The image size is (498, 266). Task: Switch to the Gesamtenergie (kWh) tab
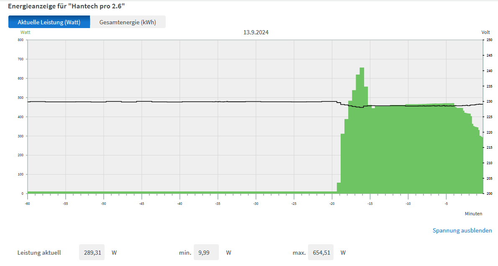[128, 22]
